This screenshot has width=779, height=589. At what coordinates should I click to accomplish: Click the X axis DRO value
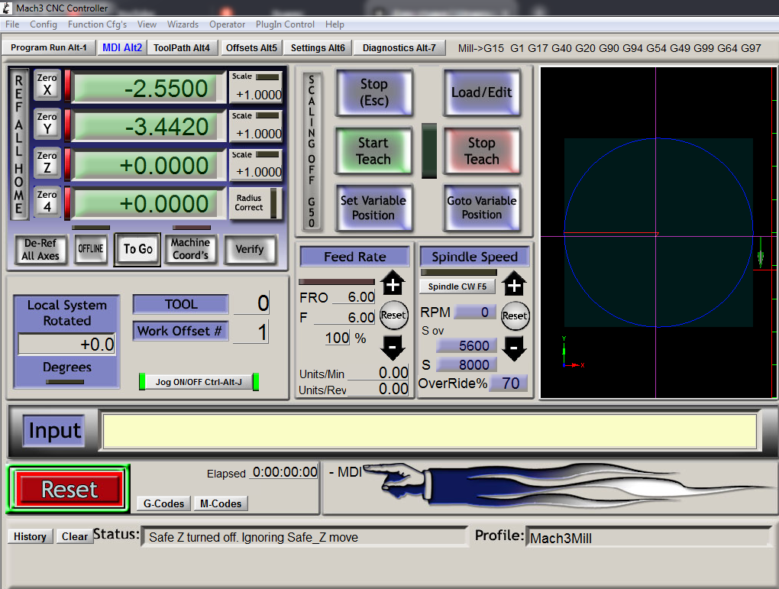tap(147, 88)
